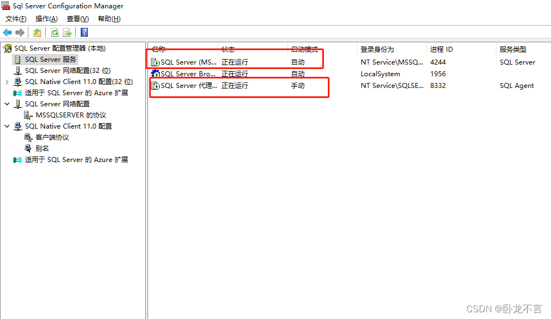Select 别名 in the tree

pos(42,149)
